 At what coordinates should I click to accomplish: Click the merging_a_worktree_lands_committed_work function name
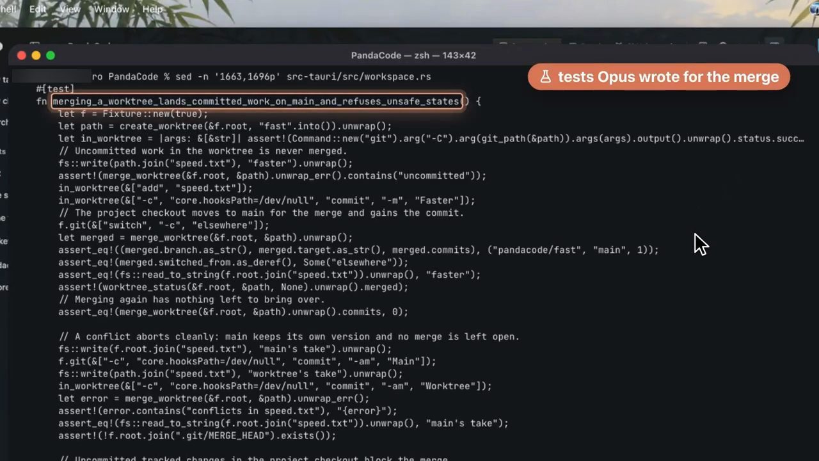[257, 101]
